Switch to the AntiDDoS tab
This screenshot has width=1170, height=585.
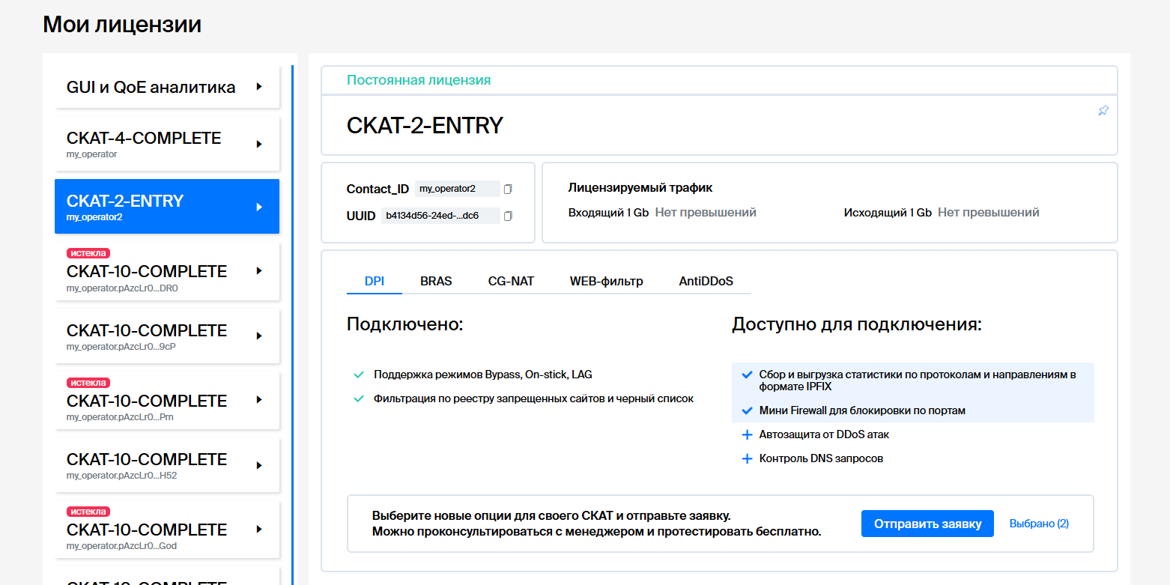[706, 282]
